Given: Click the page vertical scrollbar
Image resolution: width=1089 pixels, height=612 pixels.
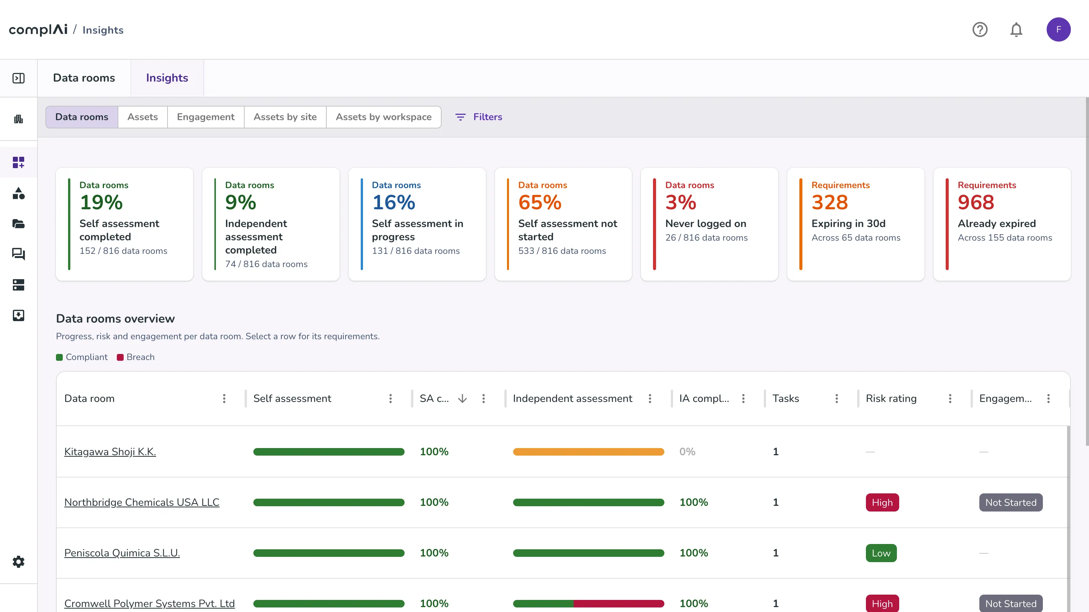Looking at the screenshot, I should point(1087,271).
